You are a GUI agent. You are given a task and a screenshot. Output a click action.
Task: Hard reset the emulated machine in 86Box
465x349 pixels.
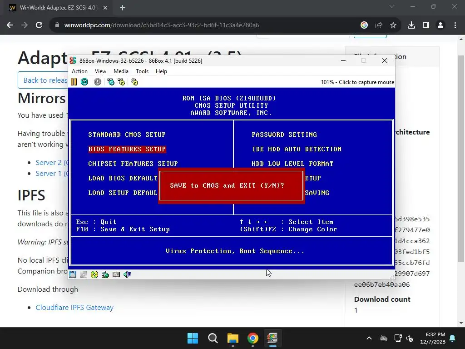[x=84, y=82]
